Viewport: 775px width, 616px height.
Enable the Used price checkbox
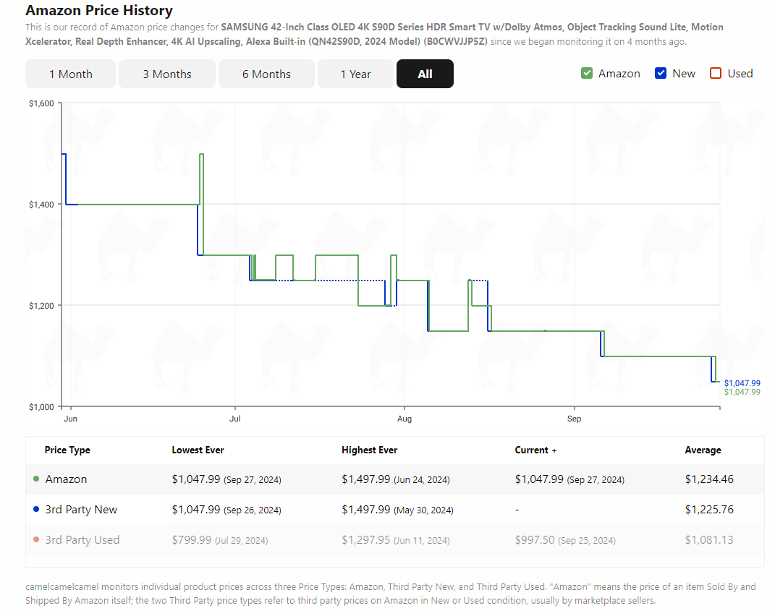tap(716, 73)
